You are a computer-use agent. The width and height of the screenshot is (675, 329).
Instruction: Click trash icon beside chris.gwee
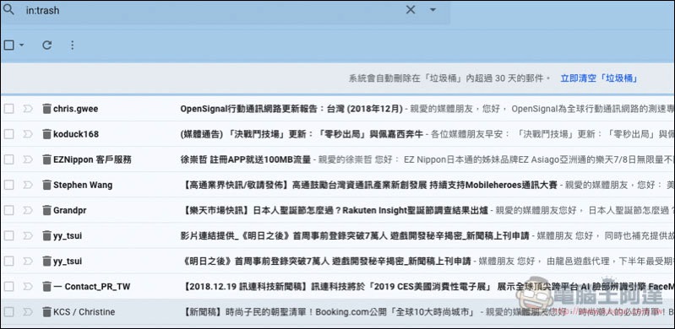tap(46, 109)
